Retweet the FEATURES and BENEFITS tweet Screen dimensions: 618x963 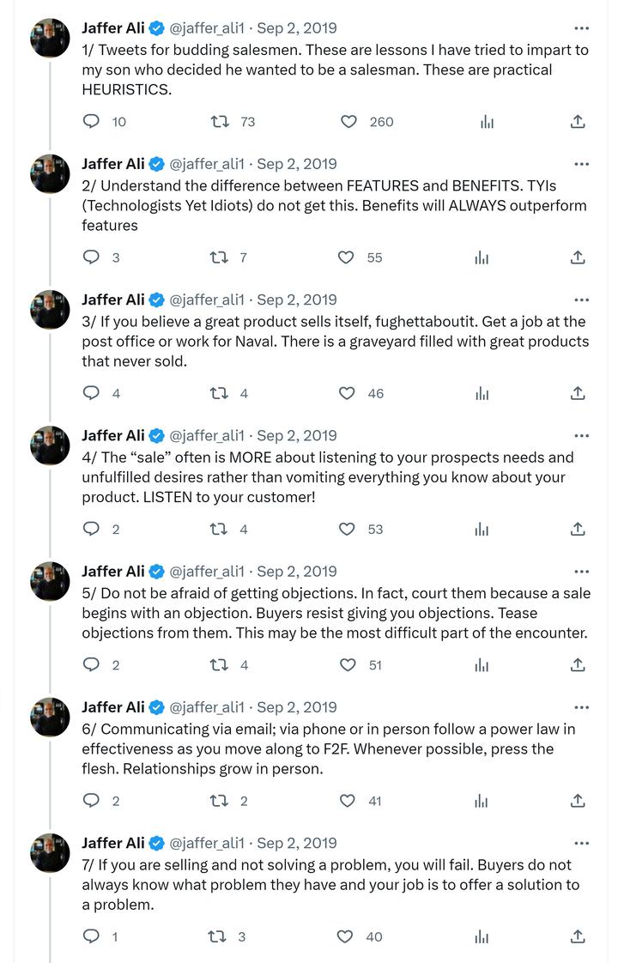click(x=219, y=257)
